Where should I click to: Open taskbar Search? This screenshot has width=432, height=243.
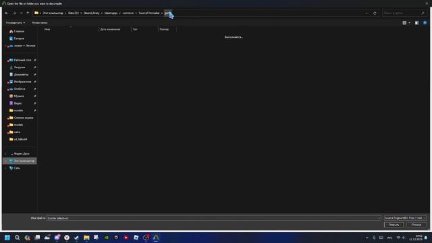coord(17,238)
